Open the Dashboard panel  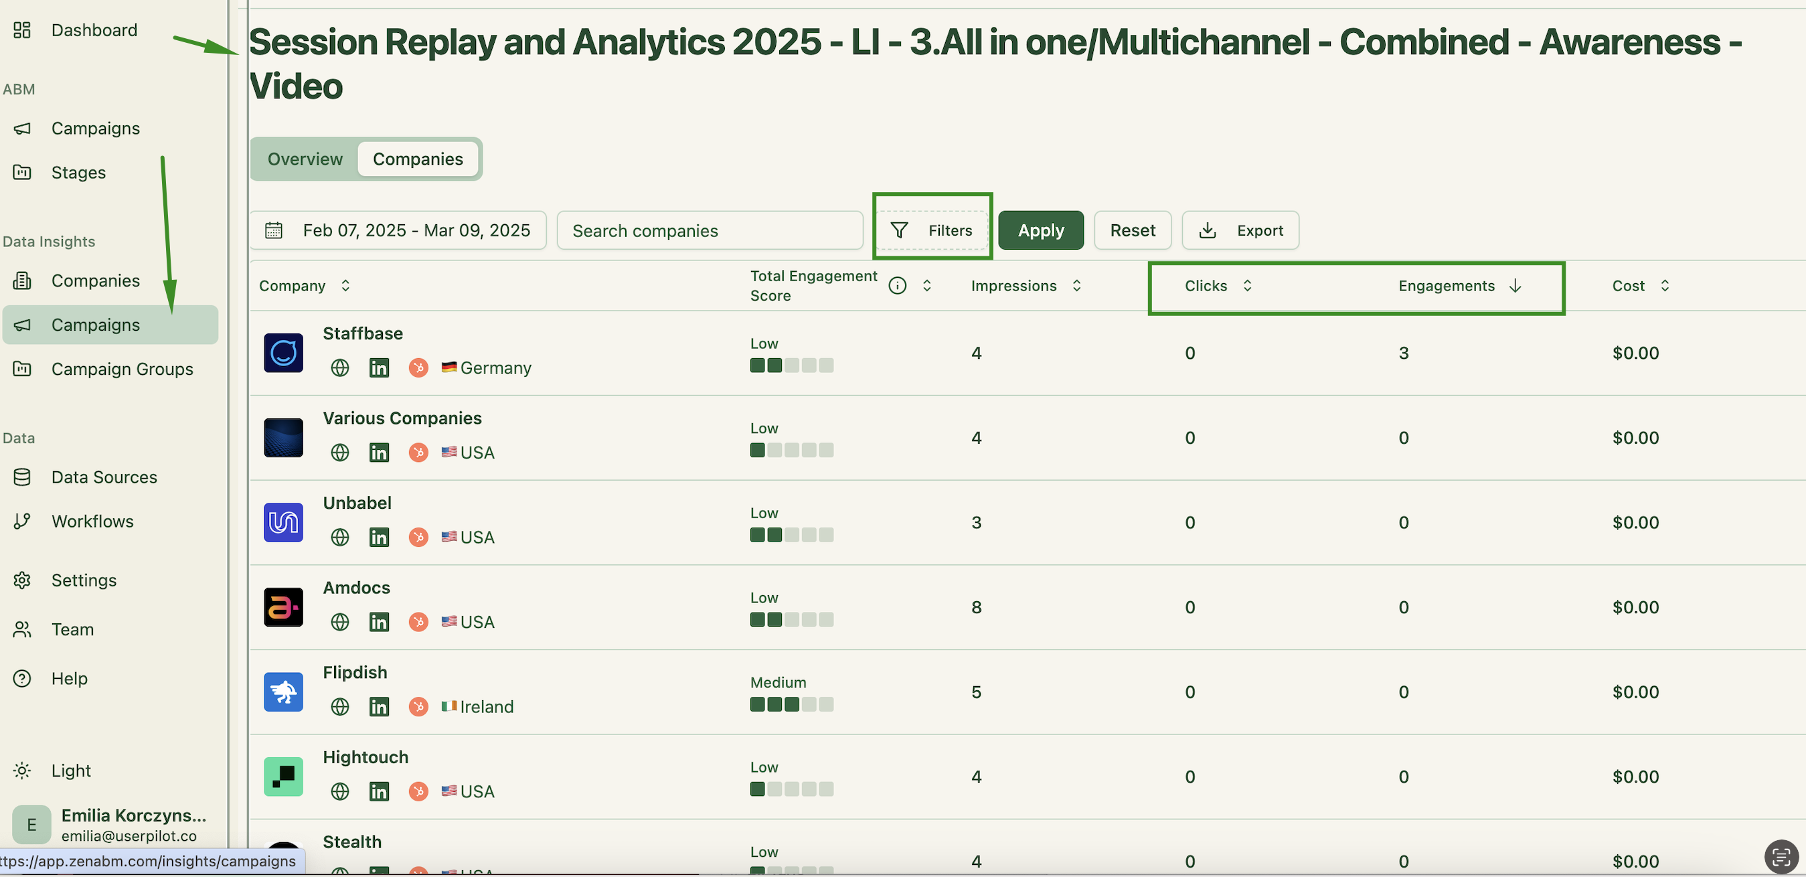click(94, 30)
